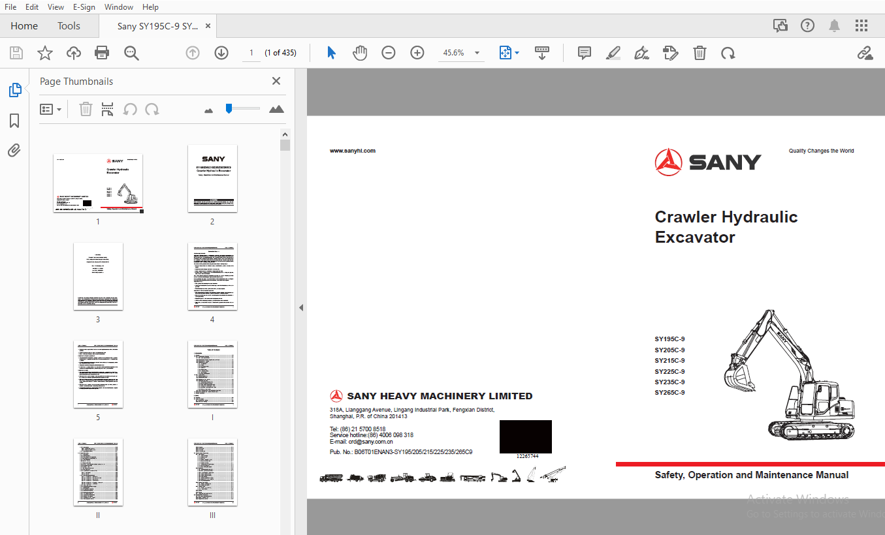This screenshot has height=535, width=885.
Task: Toggle the Page Thumbnails panel icon
Action: [14, 91]
